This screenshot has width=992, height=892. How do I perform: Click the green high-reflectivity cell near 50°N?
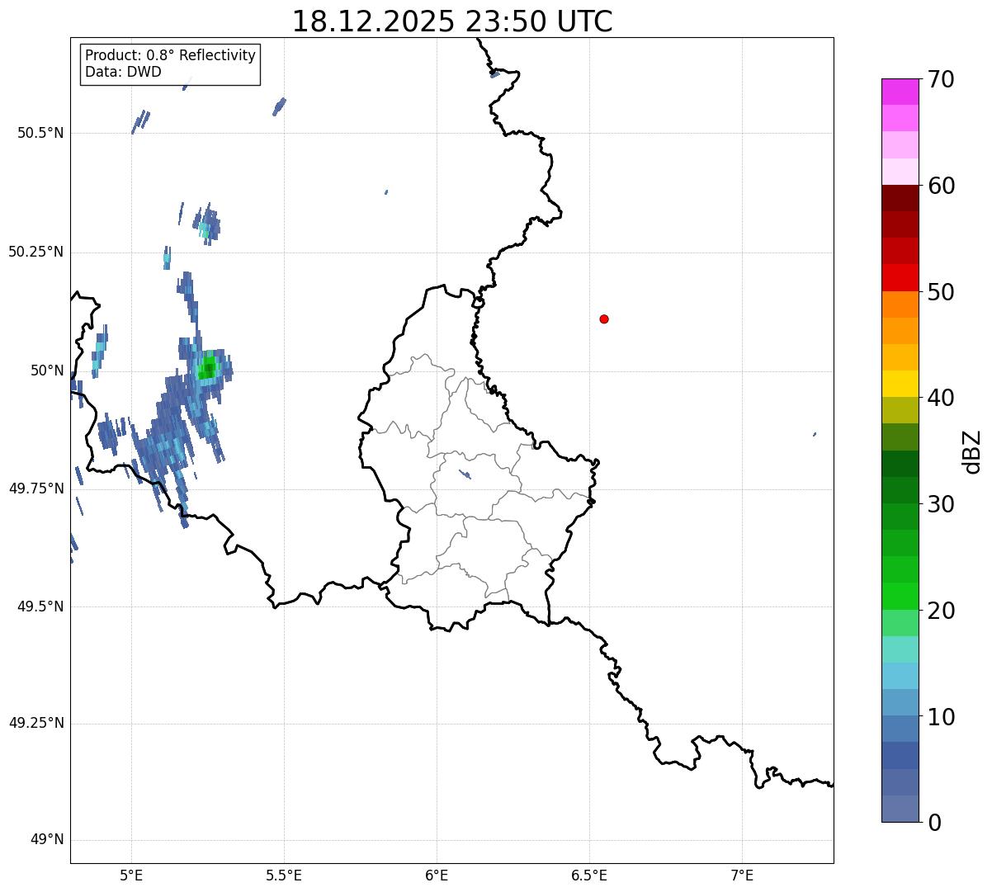pyautogui.click(x=208, y=367)
